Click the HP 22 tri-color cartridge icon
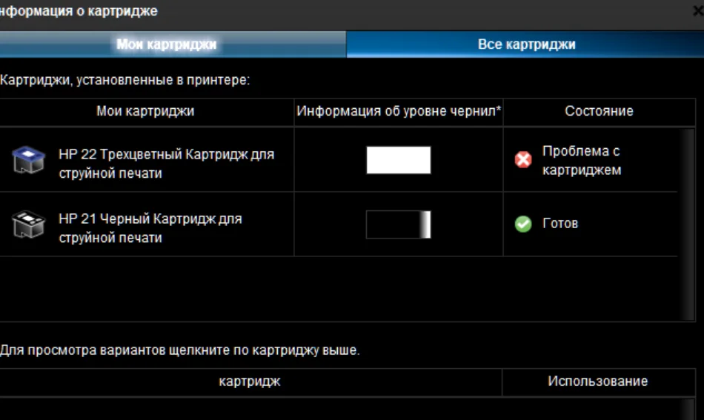 pyautogui.click(x=28, y=160)
